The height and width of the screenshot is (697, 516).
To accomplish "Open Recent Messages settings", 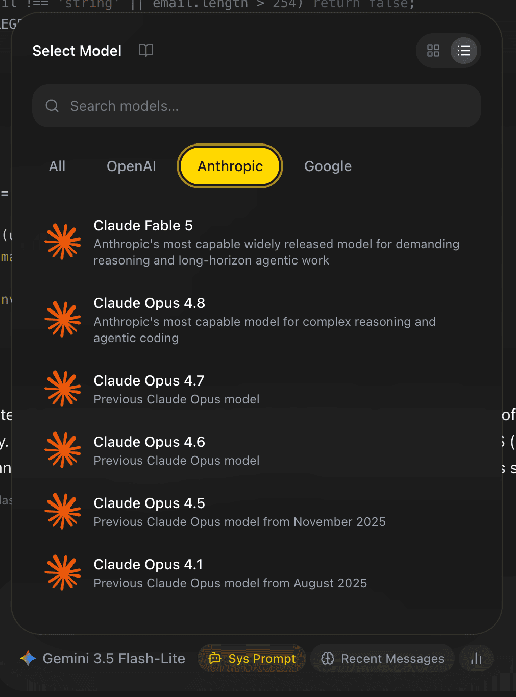I will tap(382, 659).
